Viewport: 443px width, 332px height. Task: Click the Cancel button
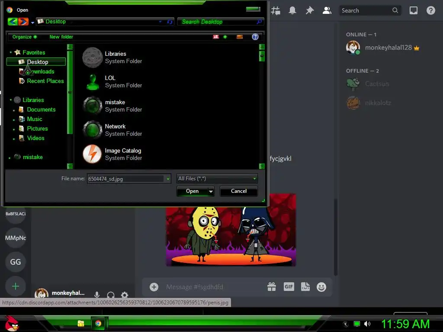coord(239,191)
